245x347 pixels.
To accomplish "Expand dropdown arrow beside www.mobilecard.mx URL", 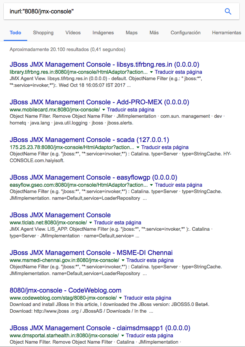I will (x=103, y=110).
